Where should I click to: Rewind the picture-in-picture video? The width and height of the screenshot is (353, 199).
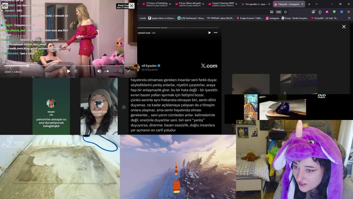point(61,71)
